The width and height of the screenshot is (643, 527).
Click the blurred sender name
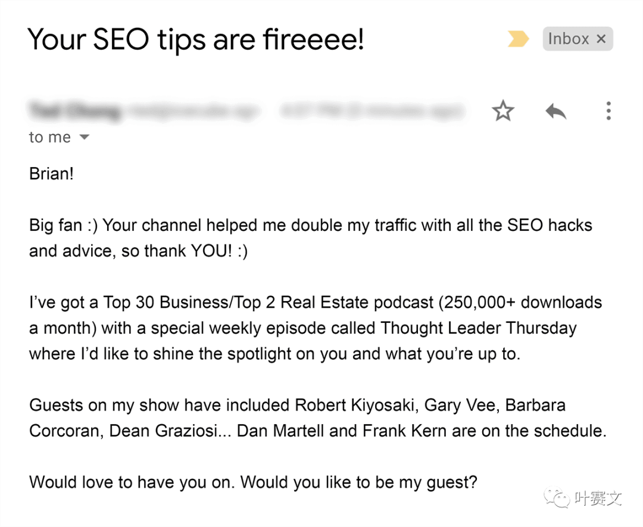(x=75, y=110)
